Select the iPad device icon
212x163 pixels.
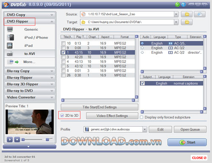10,46
